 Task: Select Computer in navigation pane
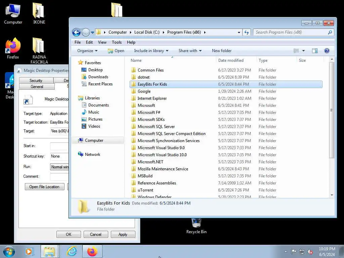coord(98,140)
